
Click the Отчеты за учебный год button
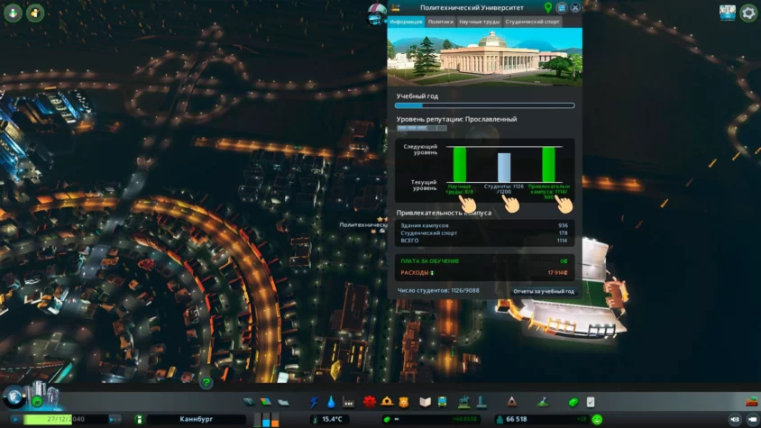(x=544, y=291)
